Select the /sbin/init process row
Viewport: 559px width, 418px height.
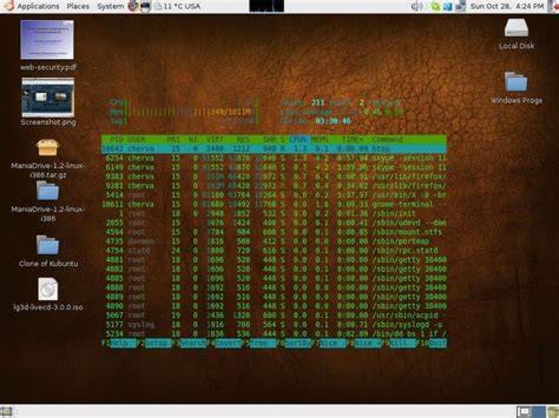point(274,213)
